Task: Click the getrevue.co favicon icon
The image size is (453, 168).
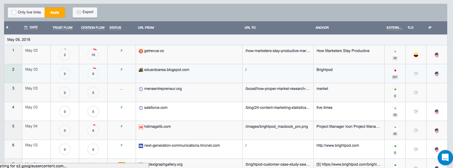Action: tap(141, 51)
